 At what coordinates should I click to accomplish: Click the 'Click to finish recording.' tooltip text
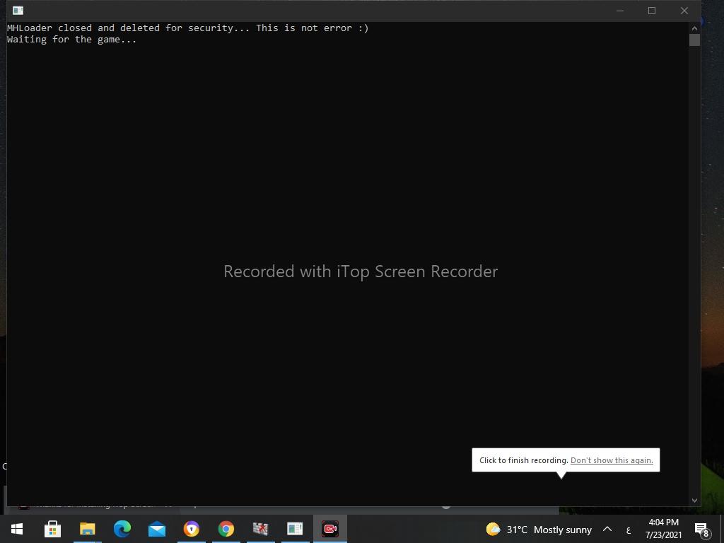coord(524,460)
